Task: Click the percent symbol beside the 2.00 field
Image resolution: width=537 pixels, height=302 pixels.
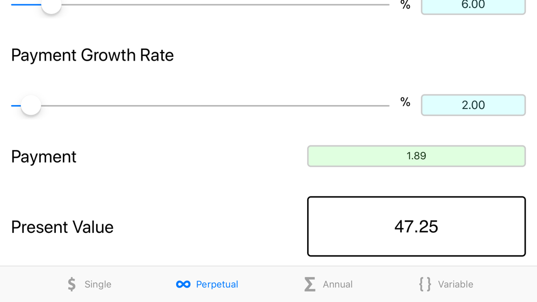Action: coord(405,102)
